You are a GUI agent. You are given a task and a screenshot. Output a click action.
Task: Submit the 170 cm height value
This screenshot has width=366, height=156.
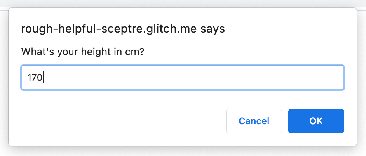[316, 121]
